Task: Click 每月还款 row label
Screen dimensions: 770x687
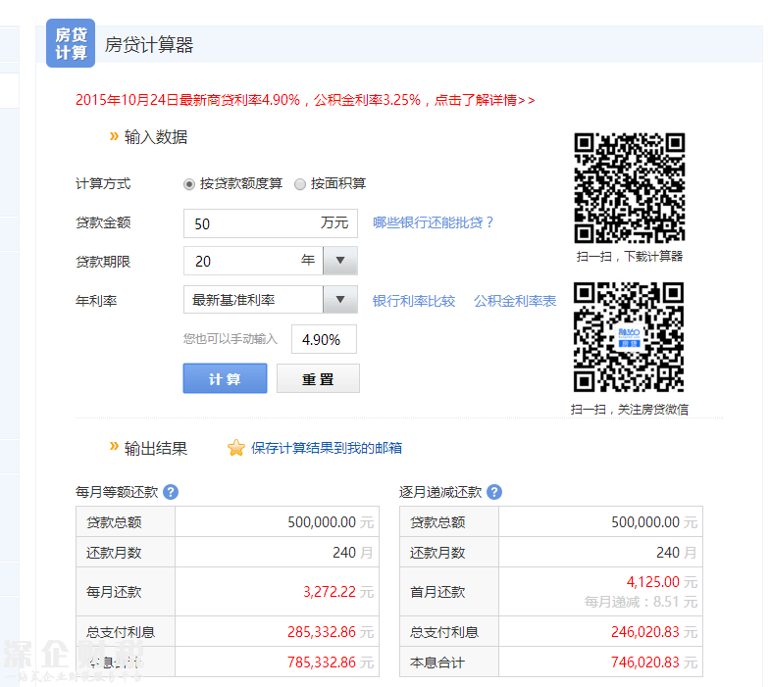Action: click(x=114, y=592)
